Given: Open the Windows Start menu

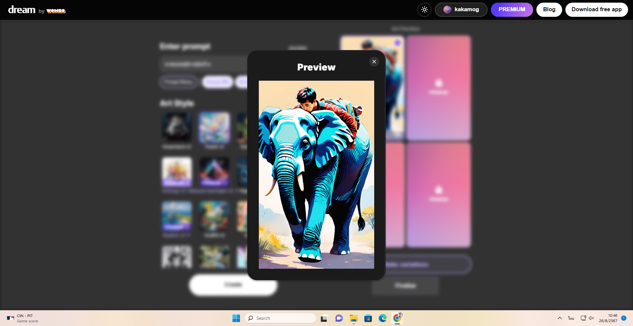Looking at the screenshot, I should (x=236, y=318).
